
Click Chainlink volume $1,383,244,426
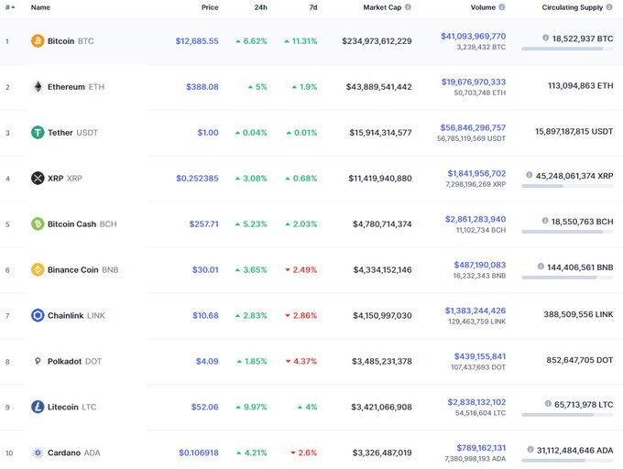pos(475,311)
